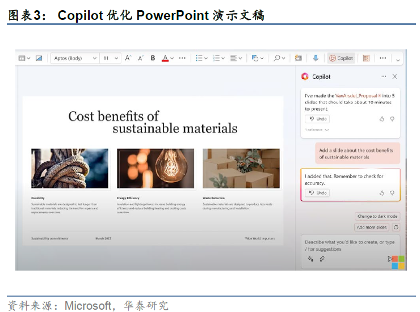Expand the ribbon with the chevron

pos(398,60)
